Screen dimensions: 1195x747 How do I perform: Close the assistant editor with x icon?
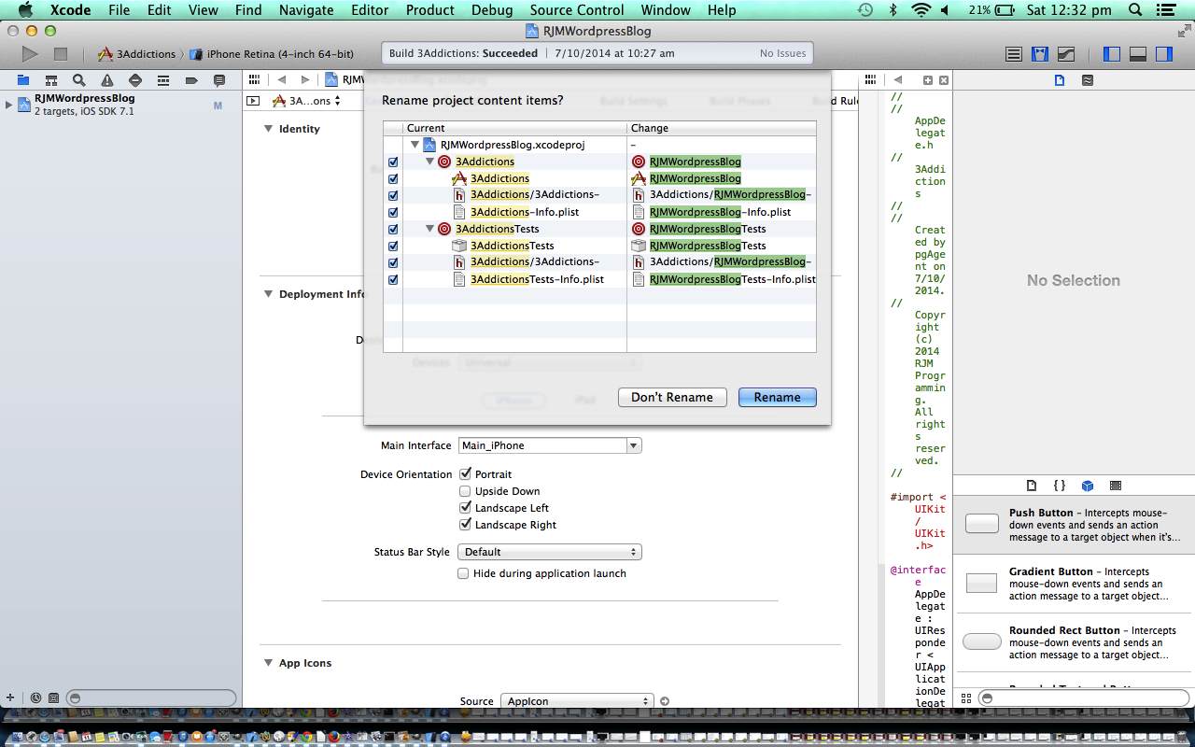[944, 80]
